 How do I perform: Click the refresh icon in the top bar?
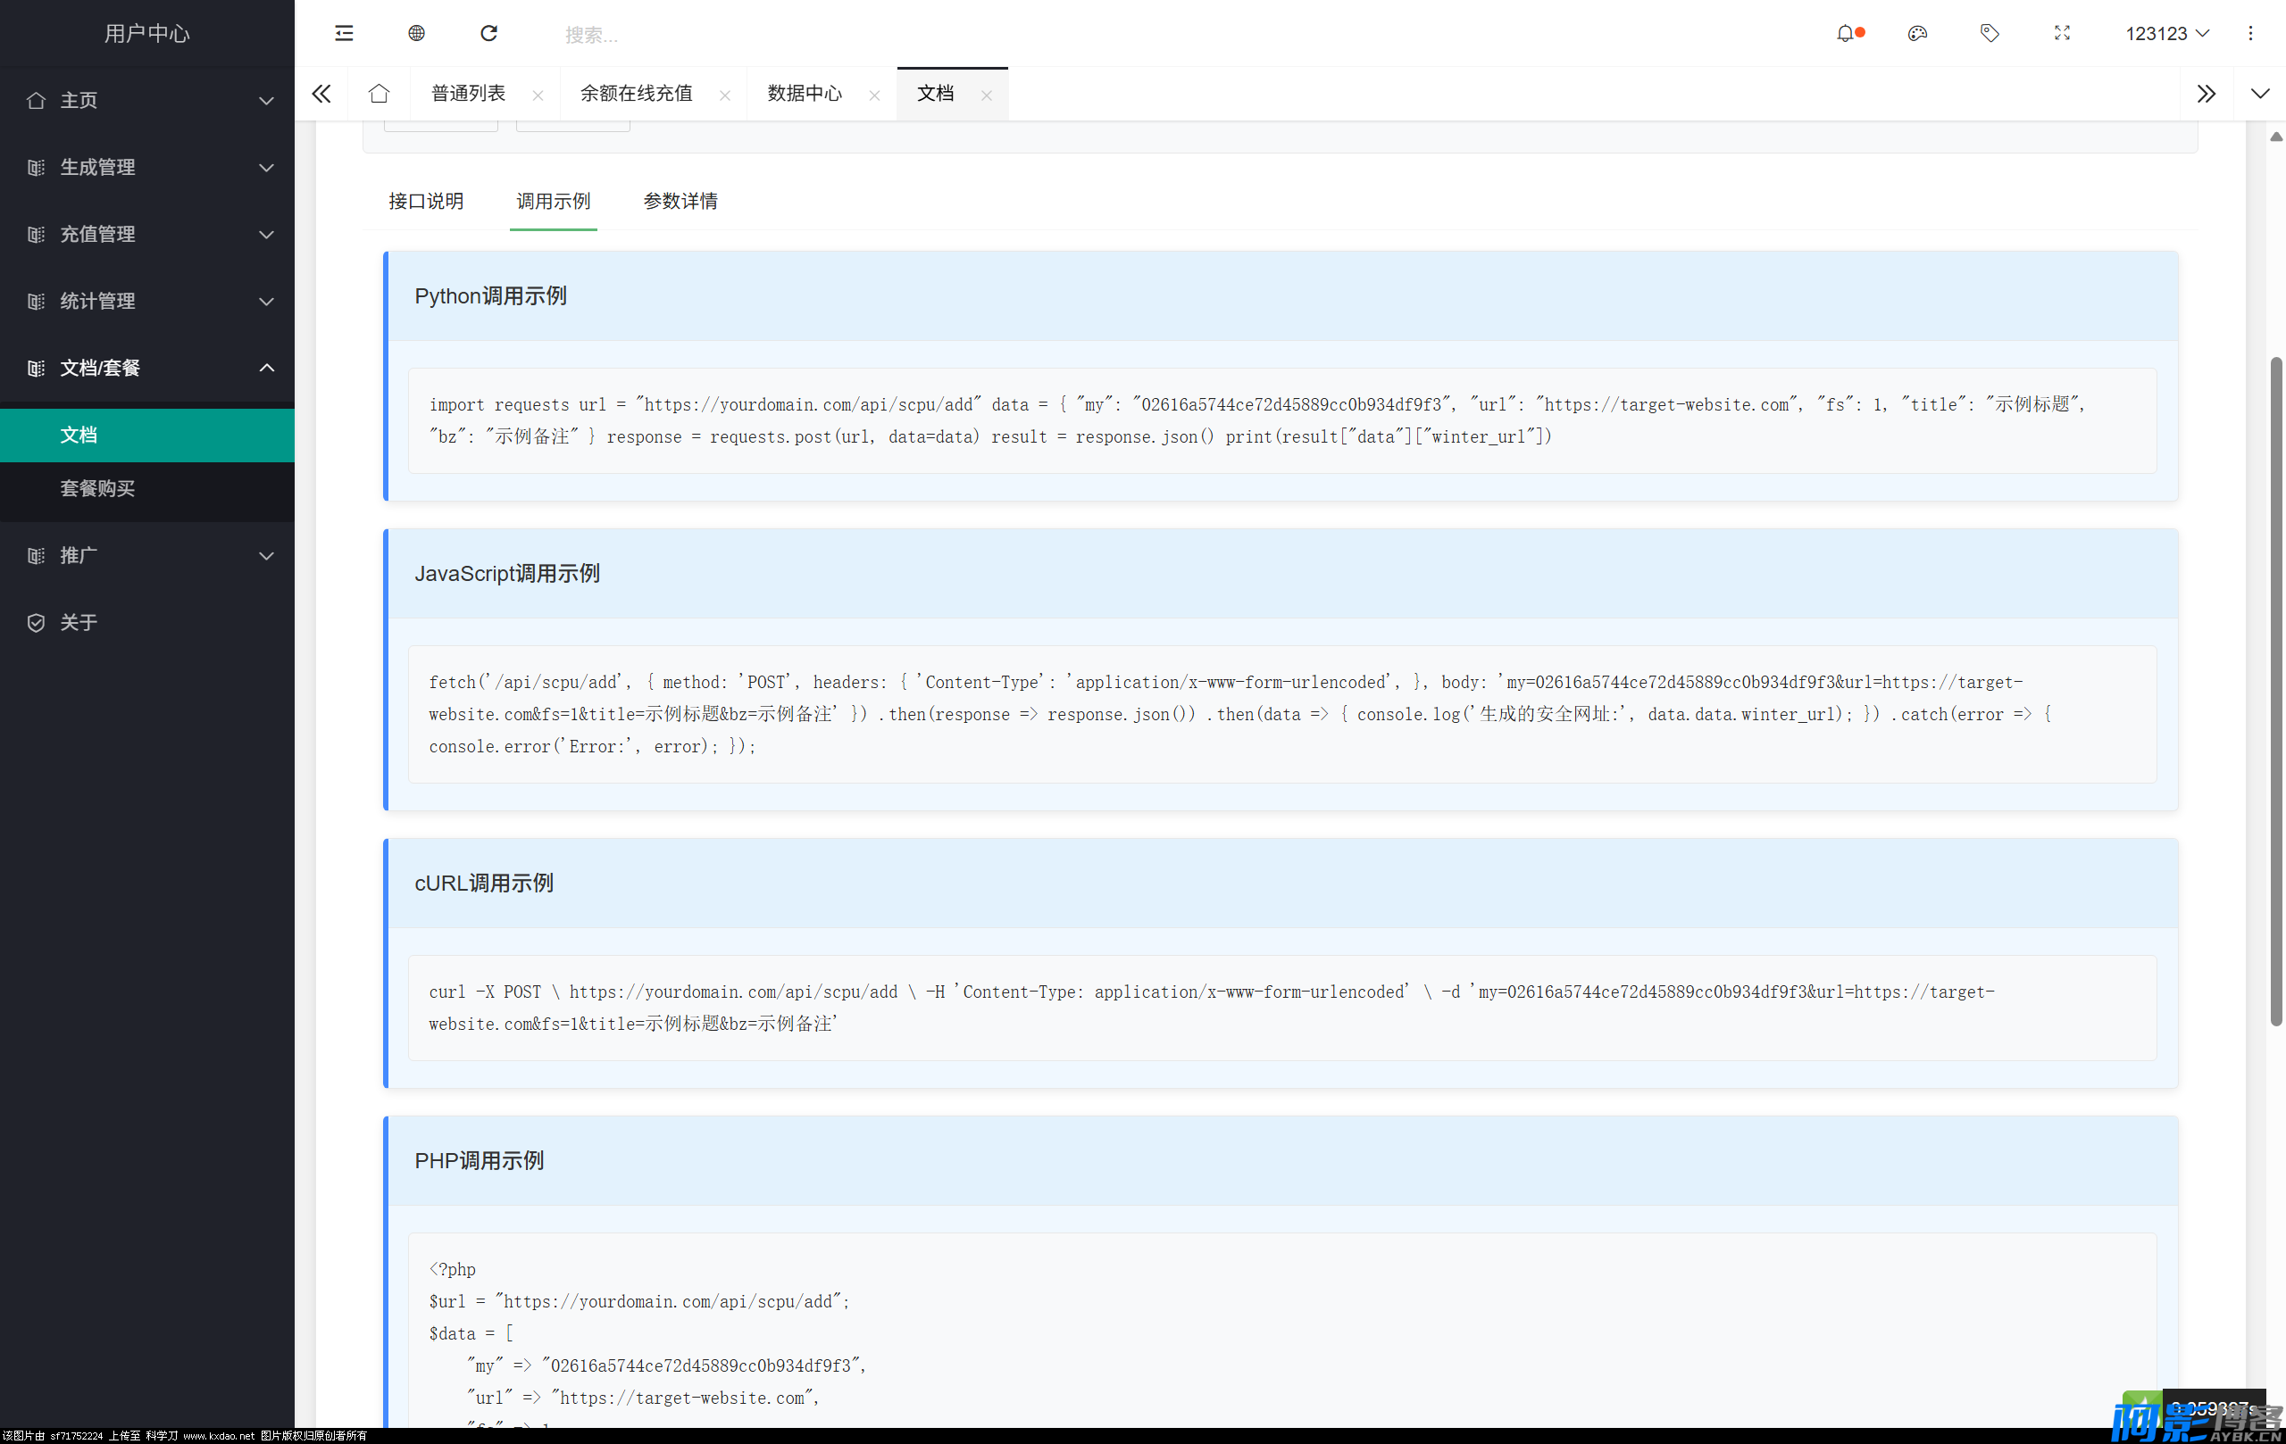click(x=489, y=33)
